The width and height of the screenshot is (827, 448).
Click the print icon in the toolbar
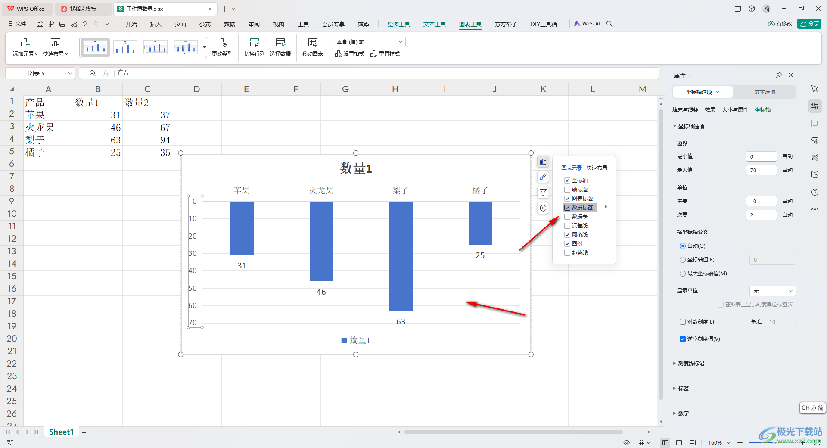62,24
